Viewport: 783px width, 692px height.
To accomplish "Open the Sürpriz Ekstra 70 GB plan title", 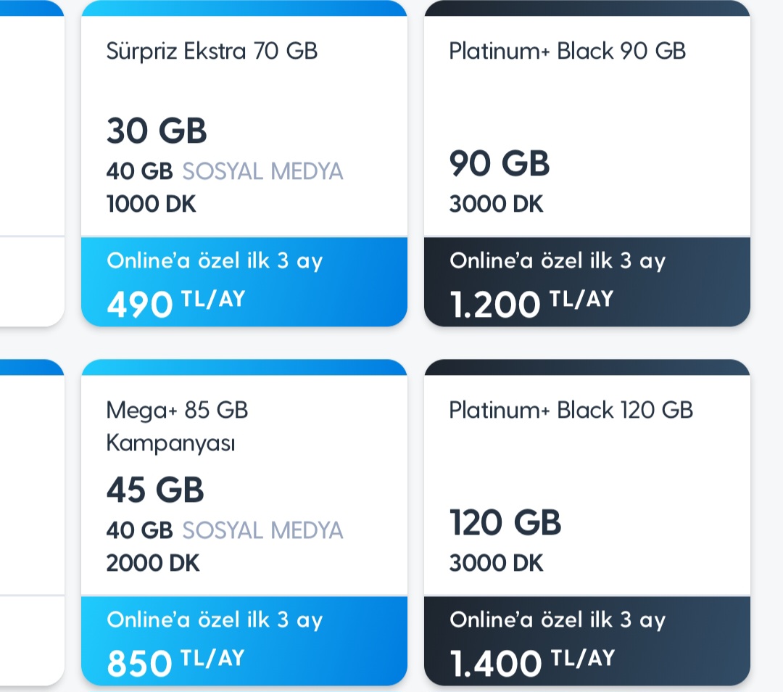I will click(x=212, y=52).
